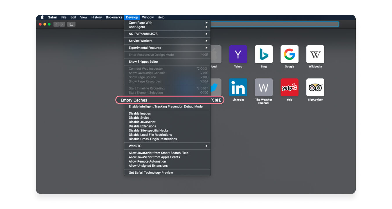Enable Intelligent Tracking Prevention Debug Mode
The width and height of the screenshot is (392, 209).
pyautogui.click(x=166, y=106)
